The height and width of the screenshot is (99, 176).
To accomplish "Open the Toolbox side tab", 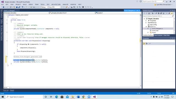I will tap(2, 21).
